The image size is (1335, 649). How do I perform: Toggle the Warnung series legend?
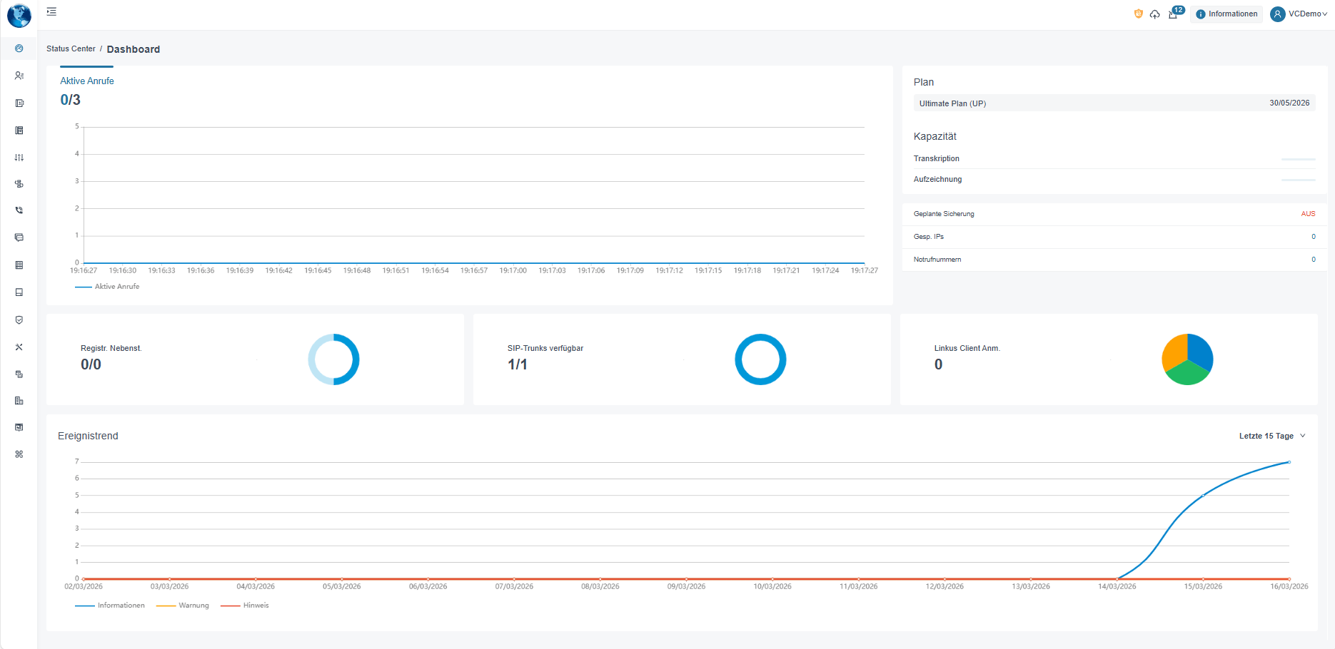[183, 605]
